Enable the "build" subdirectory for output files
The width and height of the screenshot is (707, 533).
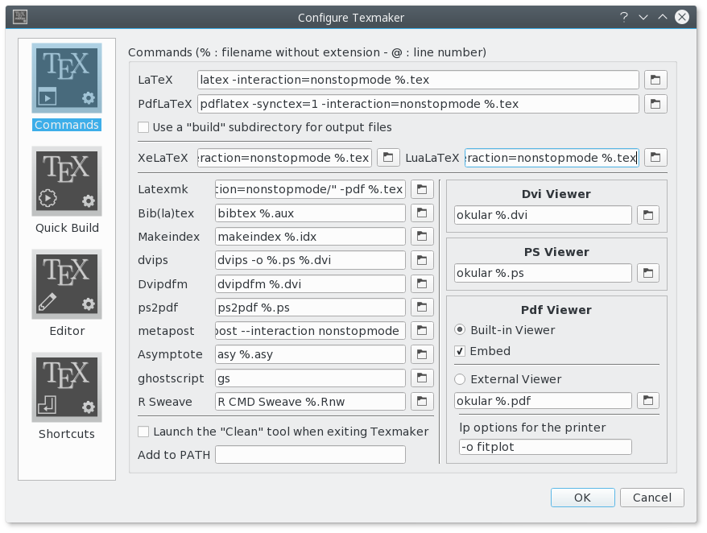pyautogui.click(x=143, y=127)
